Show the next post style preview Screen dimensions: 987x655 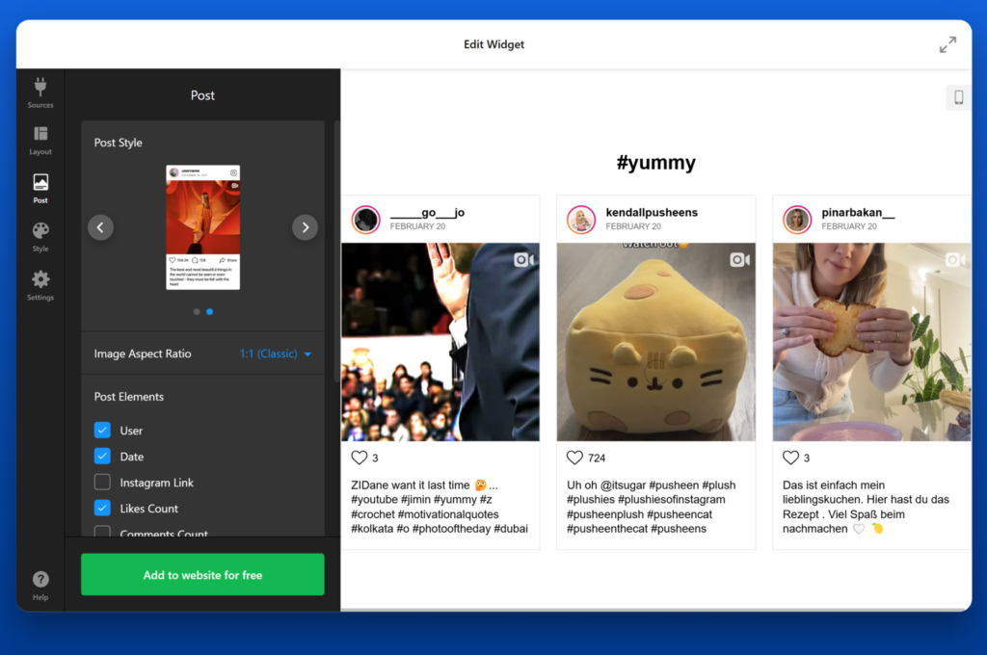pyautogui.click(x=305, y=227)
